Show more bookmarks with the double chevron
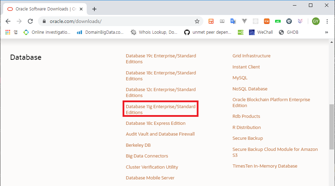Viewport: 335px width, 186px height. pos(326,32)
